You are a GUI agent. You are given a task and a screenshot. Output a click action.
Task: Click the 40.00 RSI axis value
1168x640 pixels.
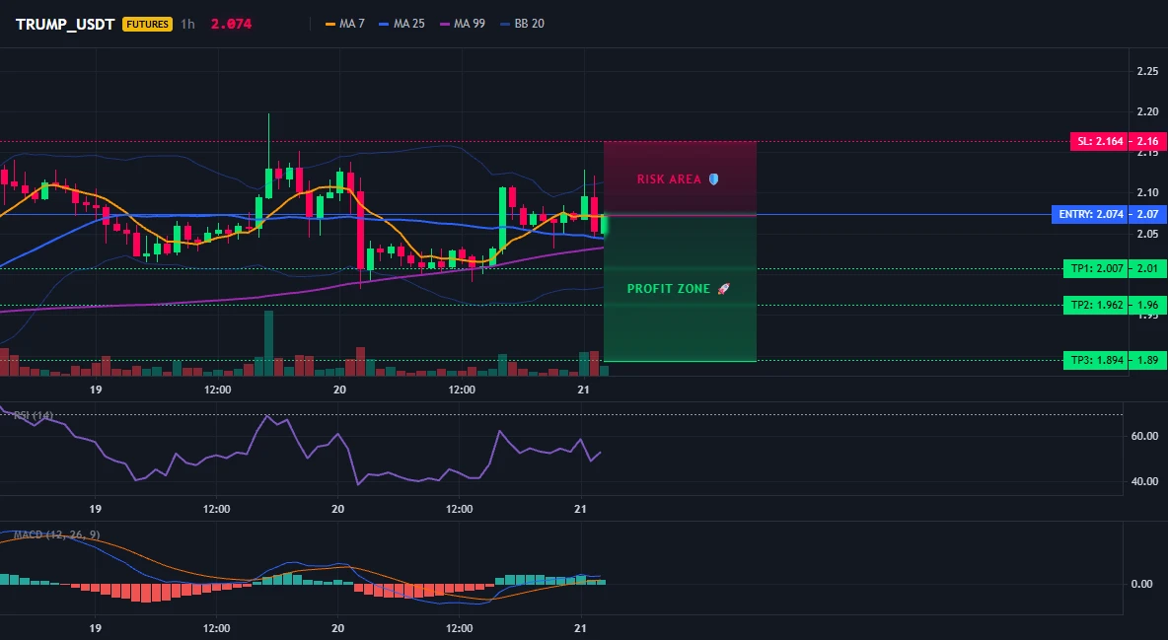[1144, 481]
